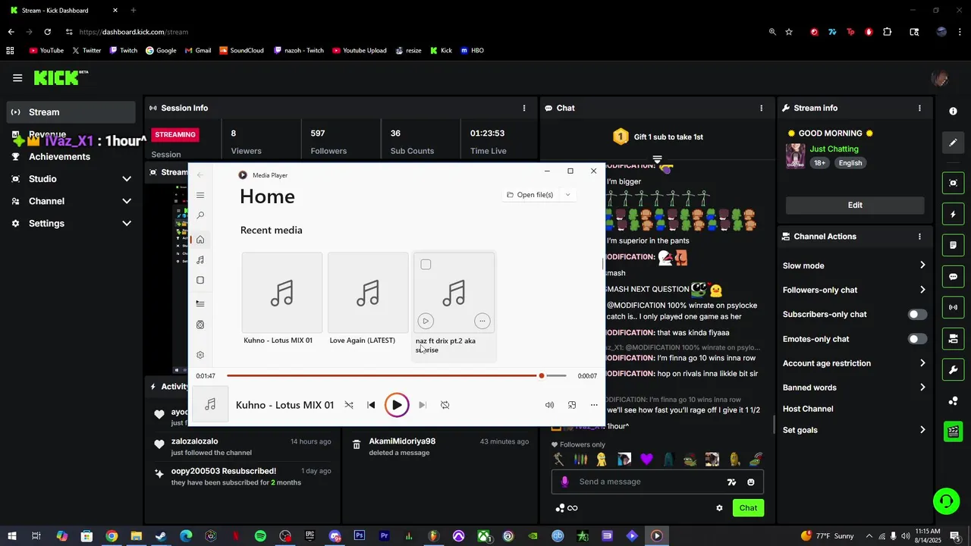Viewport: 971px width, 546px height.
Task: Click the Media Player seek progress bar
Action: 397,375
